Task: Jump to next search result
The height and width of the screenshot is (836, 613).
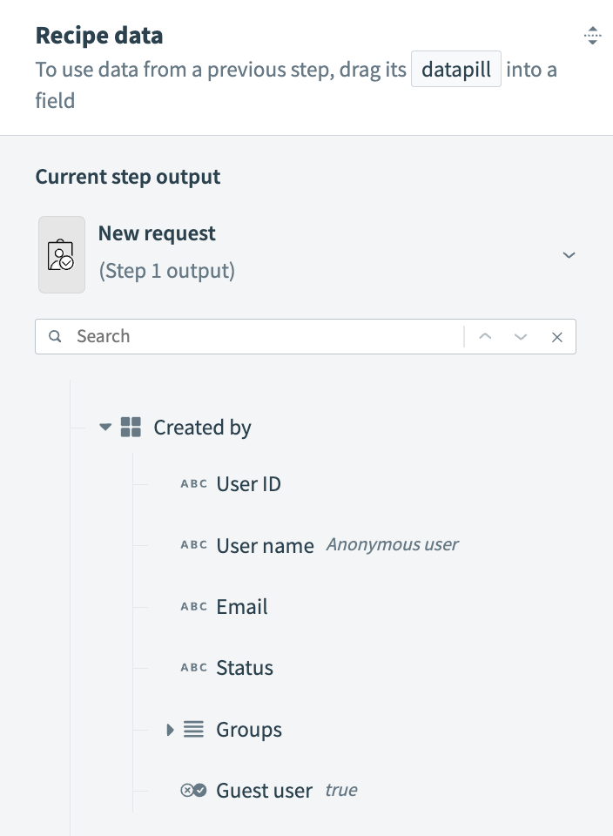Action: [x=521, y=337]
